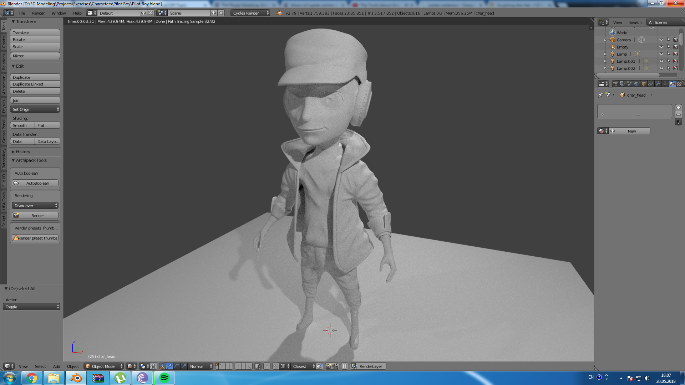Hide the Camera with its eye icon
The height and width of the screenshot is (385, 685).
click(661, 40)
